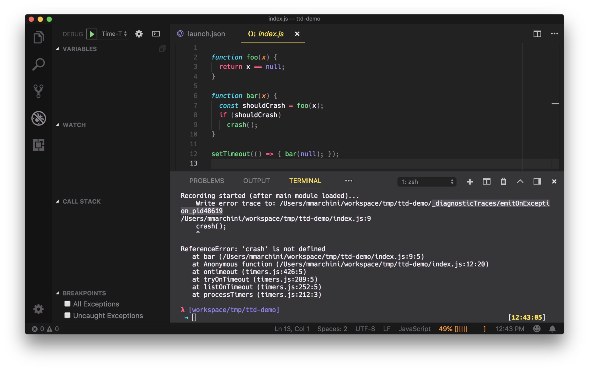Collapse the VARIABLES section
Image resolution: width=589 pixels, height=370 pixels.
pos(80,49)
